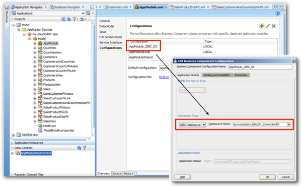Open the JDBC DataSource connection type dropdown
Viewport: 302px width, 187px height.
point(192,124)
